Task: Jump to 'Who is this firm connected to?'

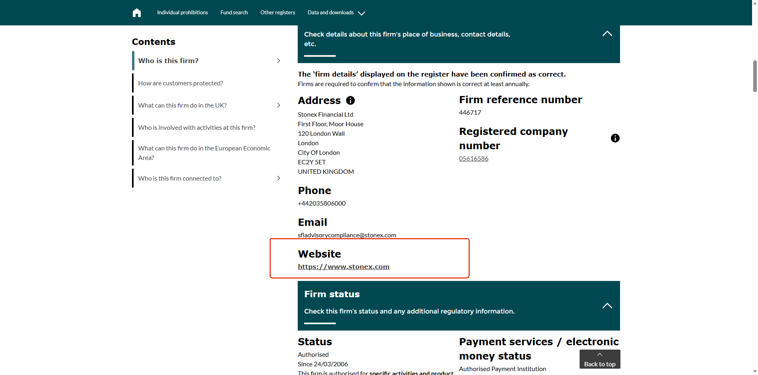Action: tap(180, 178)
